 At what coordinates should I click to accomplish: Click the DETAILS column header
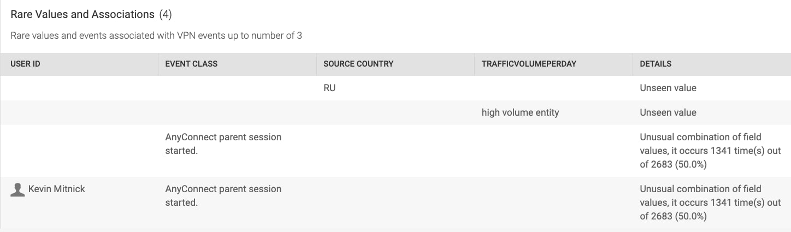pyautogui.click(x=656, y=64)
